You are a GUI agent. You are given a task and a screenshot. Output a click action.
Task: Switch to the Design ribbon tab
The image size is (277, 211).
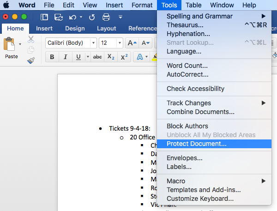pyautogui.click(x=75, y=28)
